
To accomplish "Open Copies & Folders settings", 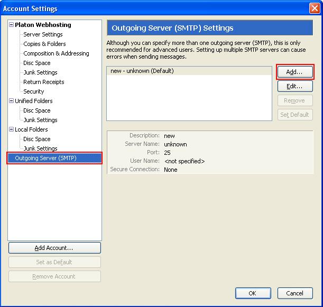I will [x=44, y=44].
